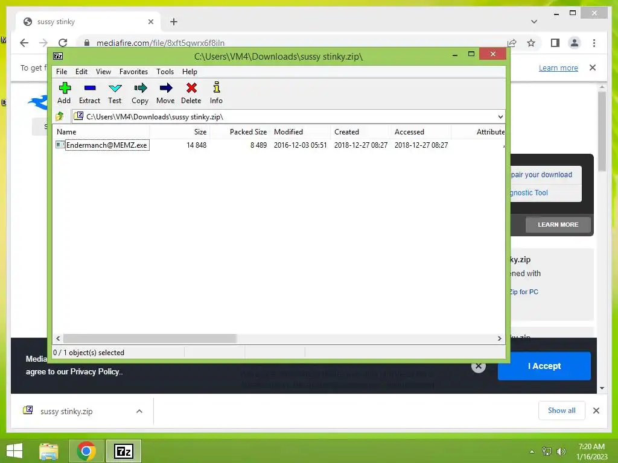Show hidden system tray icons
The width and height of the screenshot is (618, 463).
click(532, 452)
